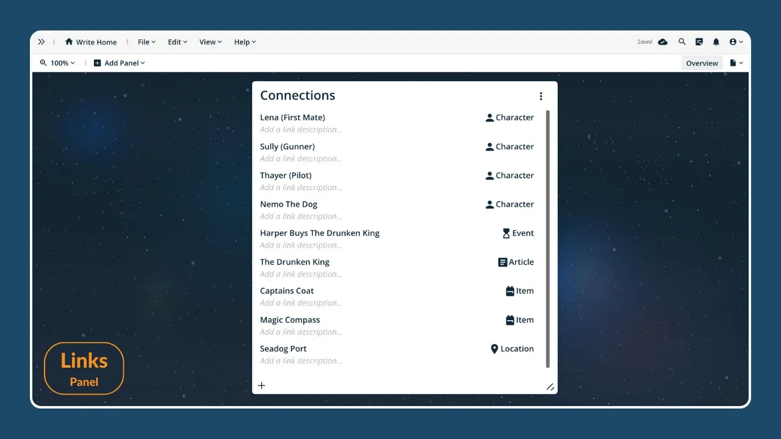Click the panel resize handle icon
The image size is (781, 439).
pyautogui.click(x=550, y=387)
